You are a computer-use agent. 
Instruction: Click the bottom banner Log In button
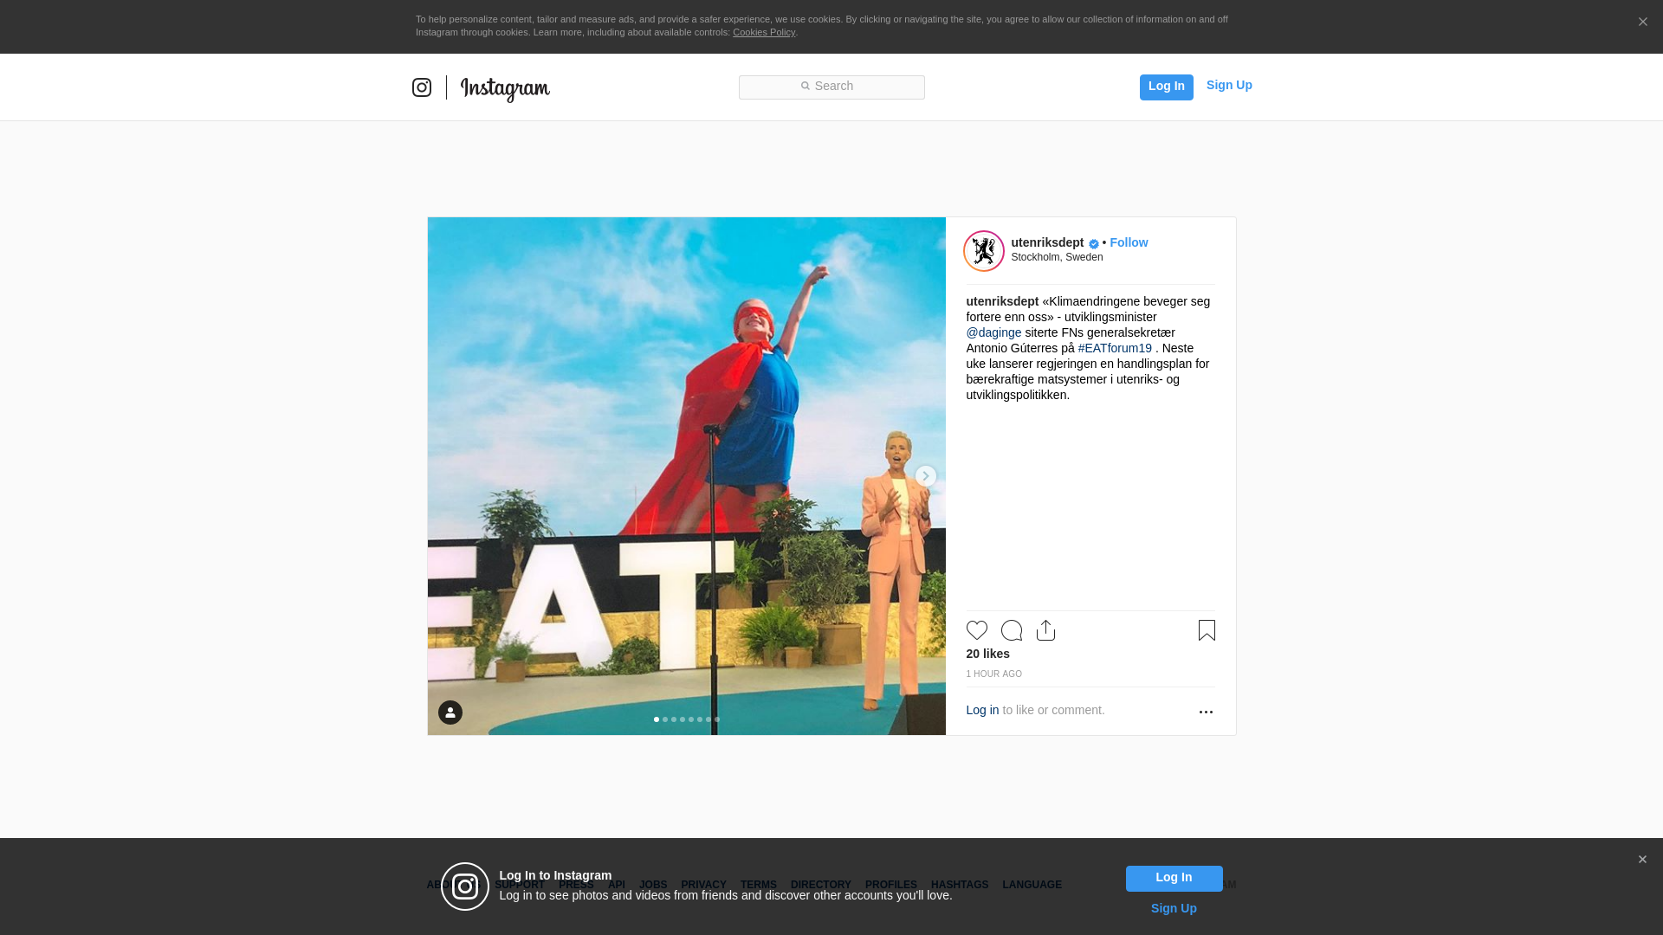pyautogui.click(x=1174, y=879)
